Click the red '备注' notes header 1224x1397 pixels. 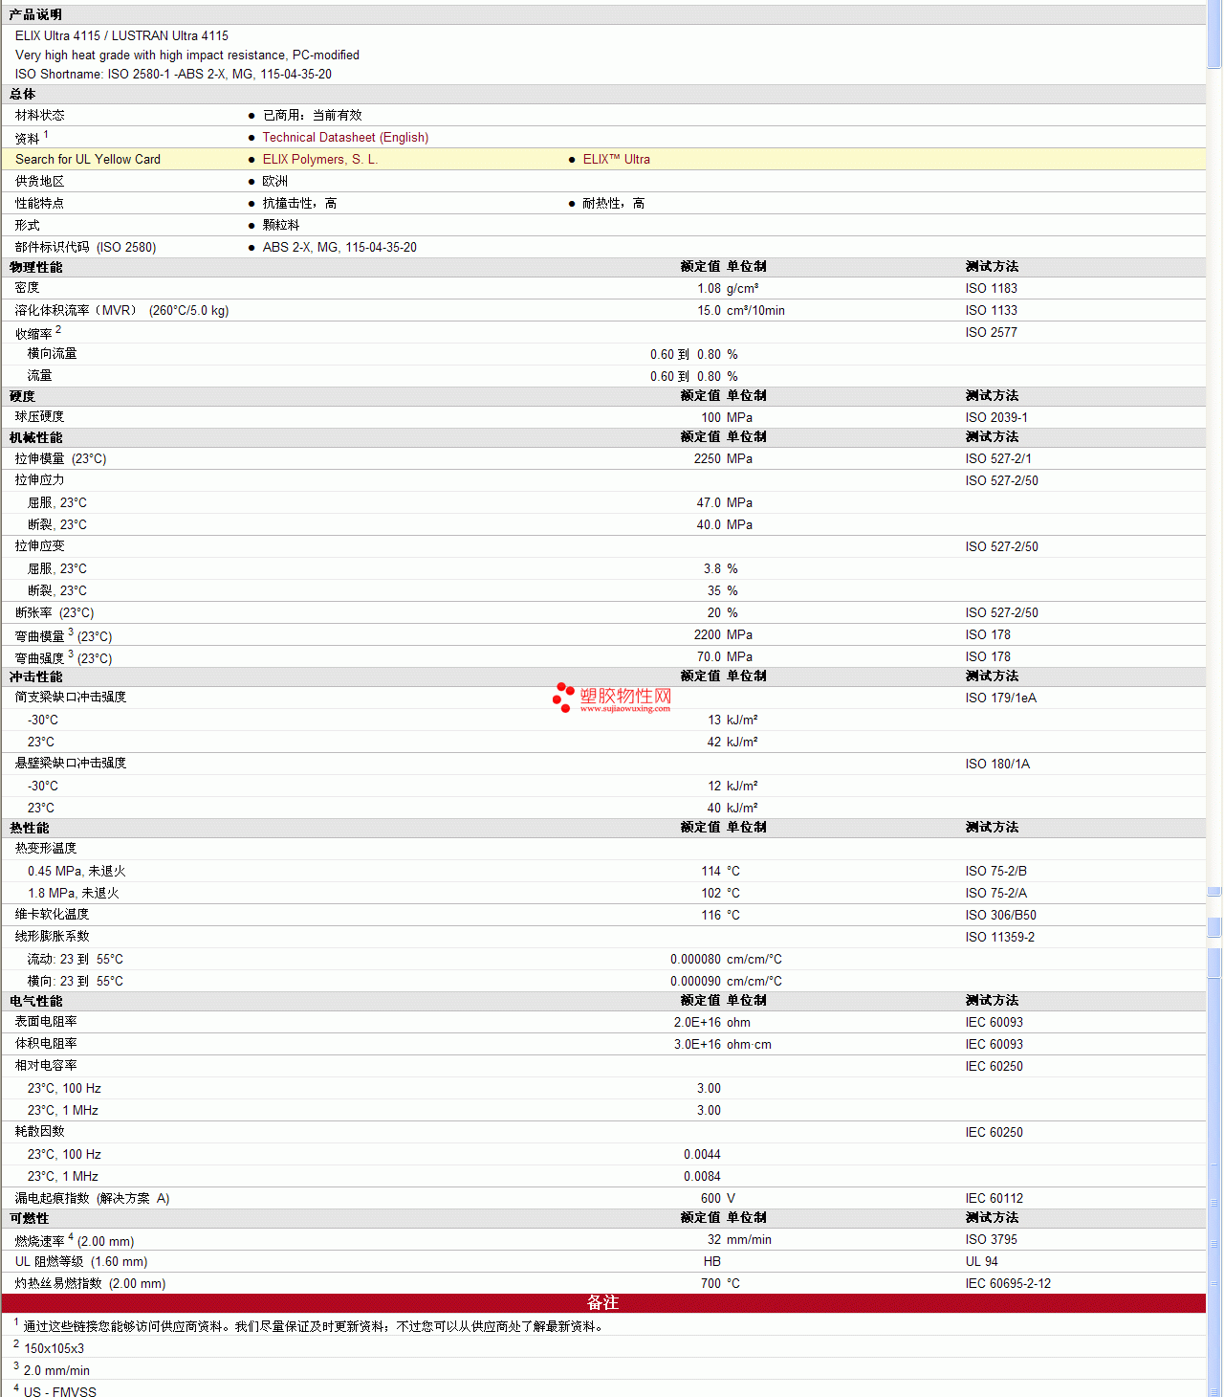tap(603, 1303)
